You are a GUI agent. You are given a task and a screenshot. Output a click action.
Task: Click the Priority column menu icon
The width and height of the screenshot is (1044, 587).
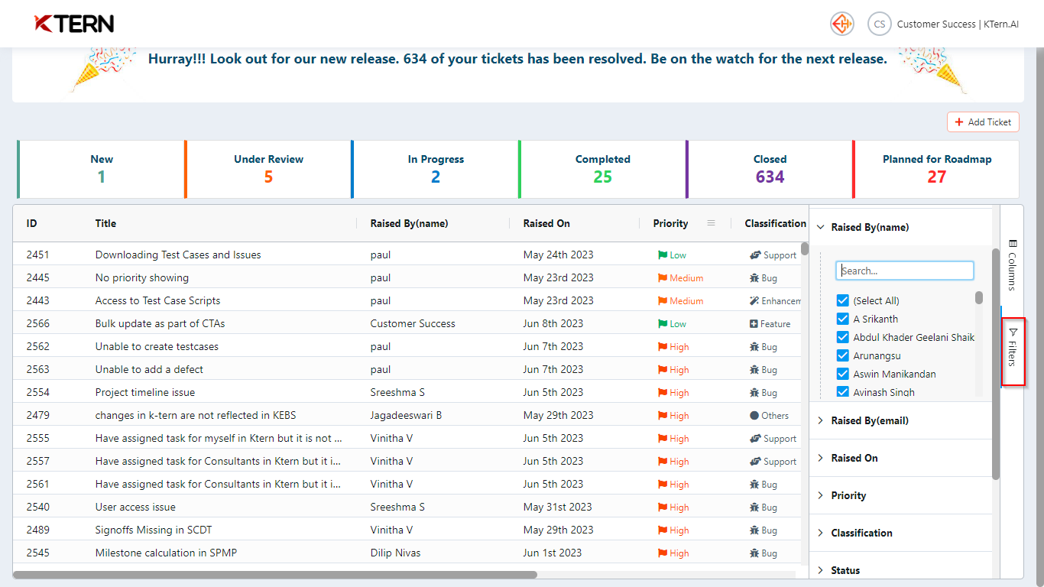click(x=711, y=223)
